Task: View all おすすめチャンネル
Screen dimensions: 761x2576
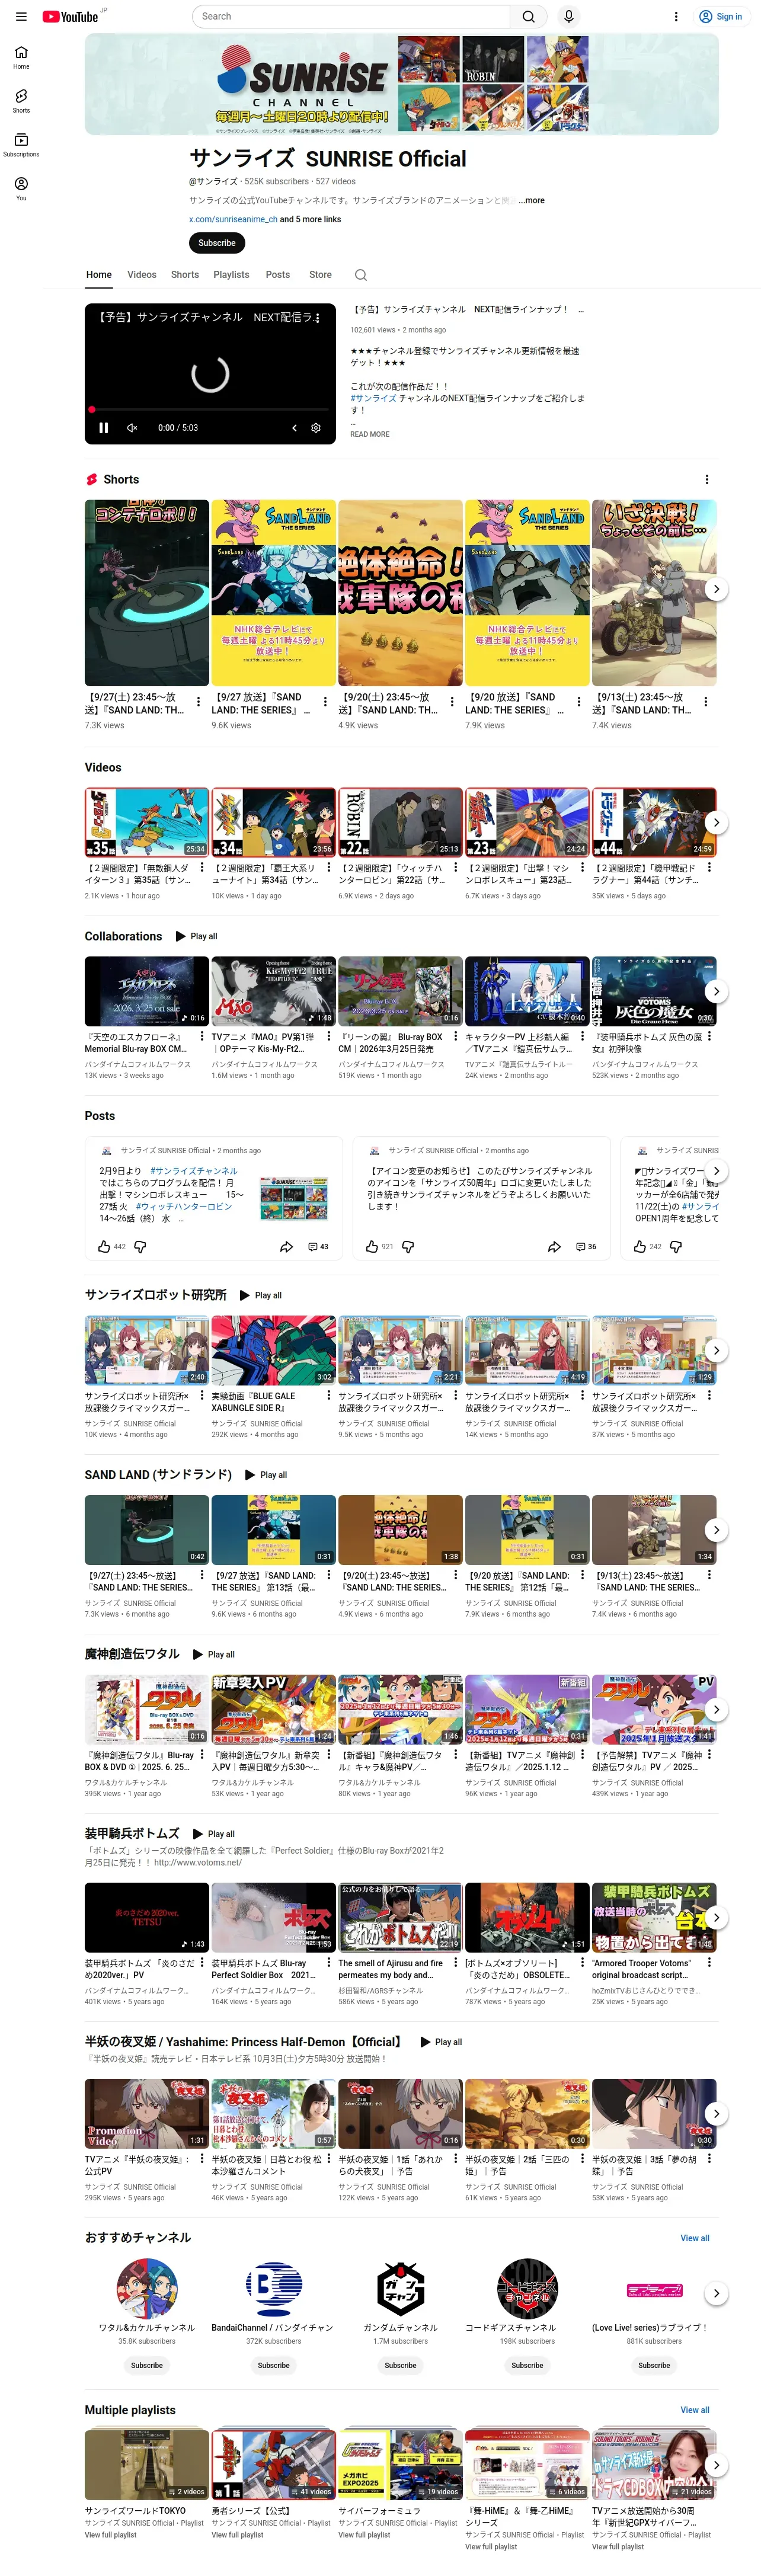Action: tap(695, 2238)
